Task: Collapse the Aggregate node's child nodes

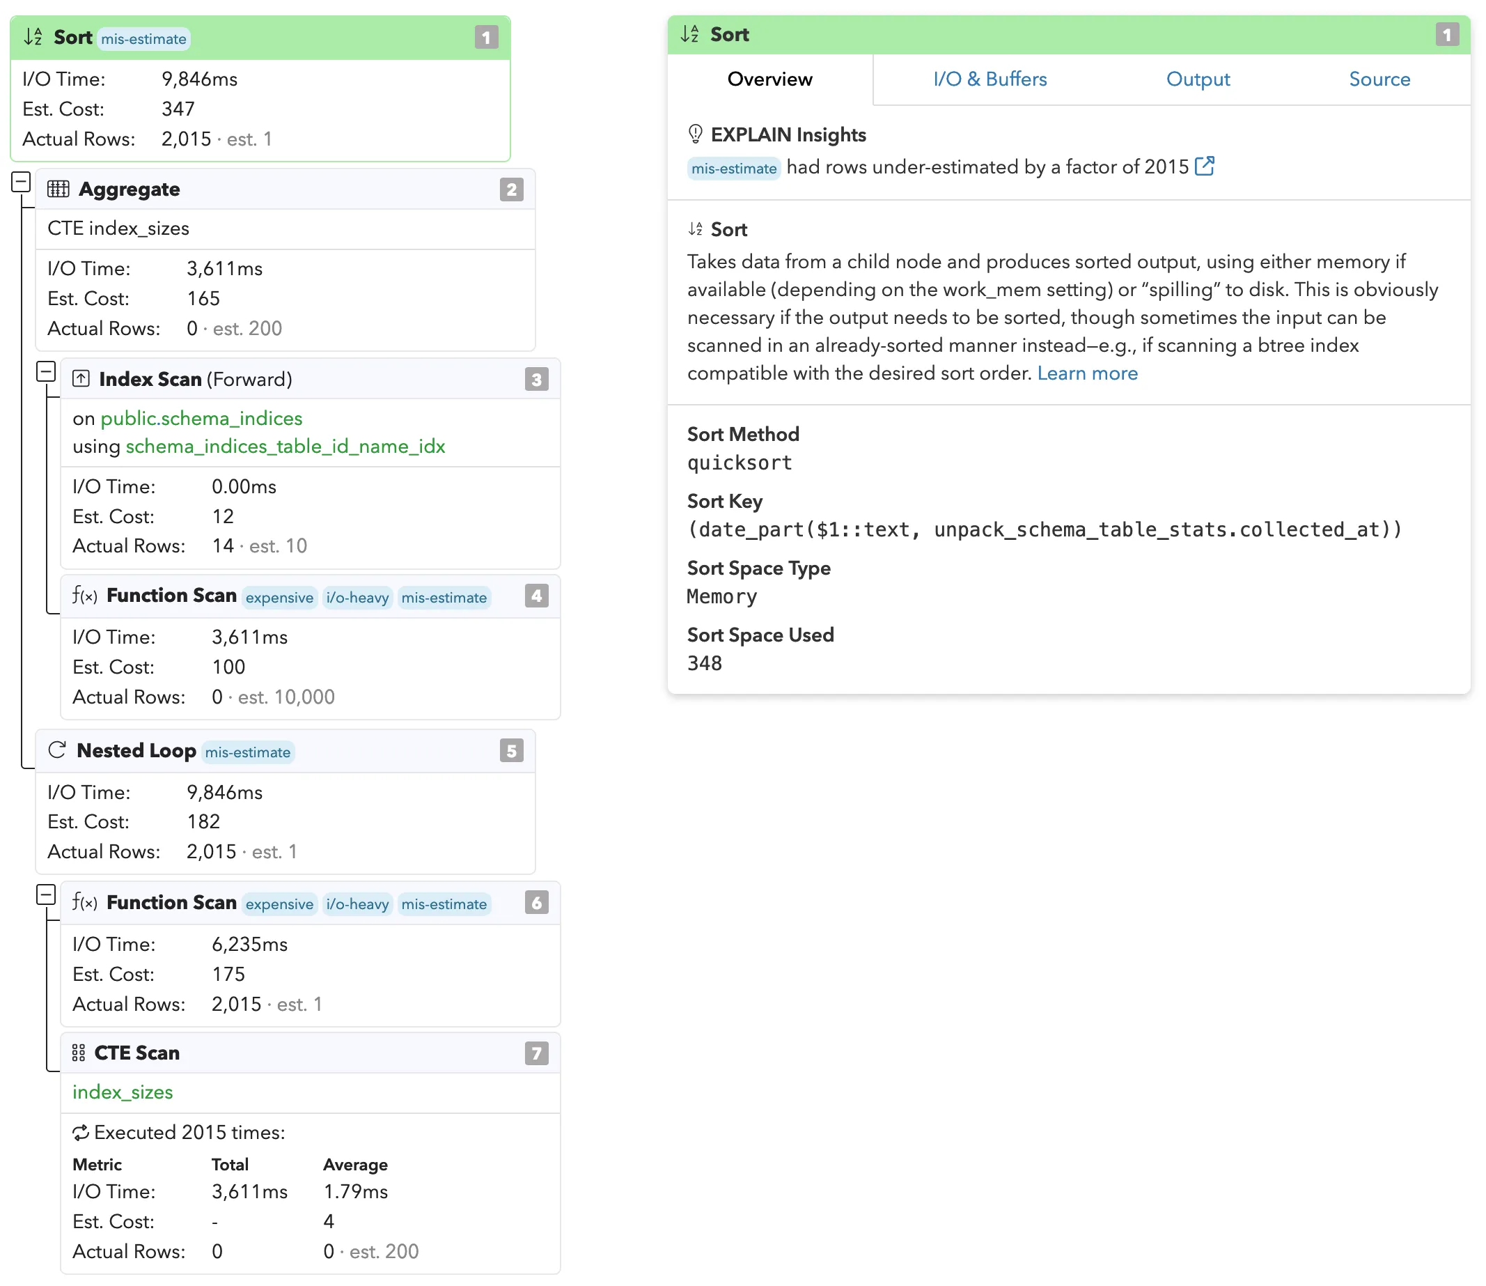Action: pyautogui.click(x=46, y=372)
